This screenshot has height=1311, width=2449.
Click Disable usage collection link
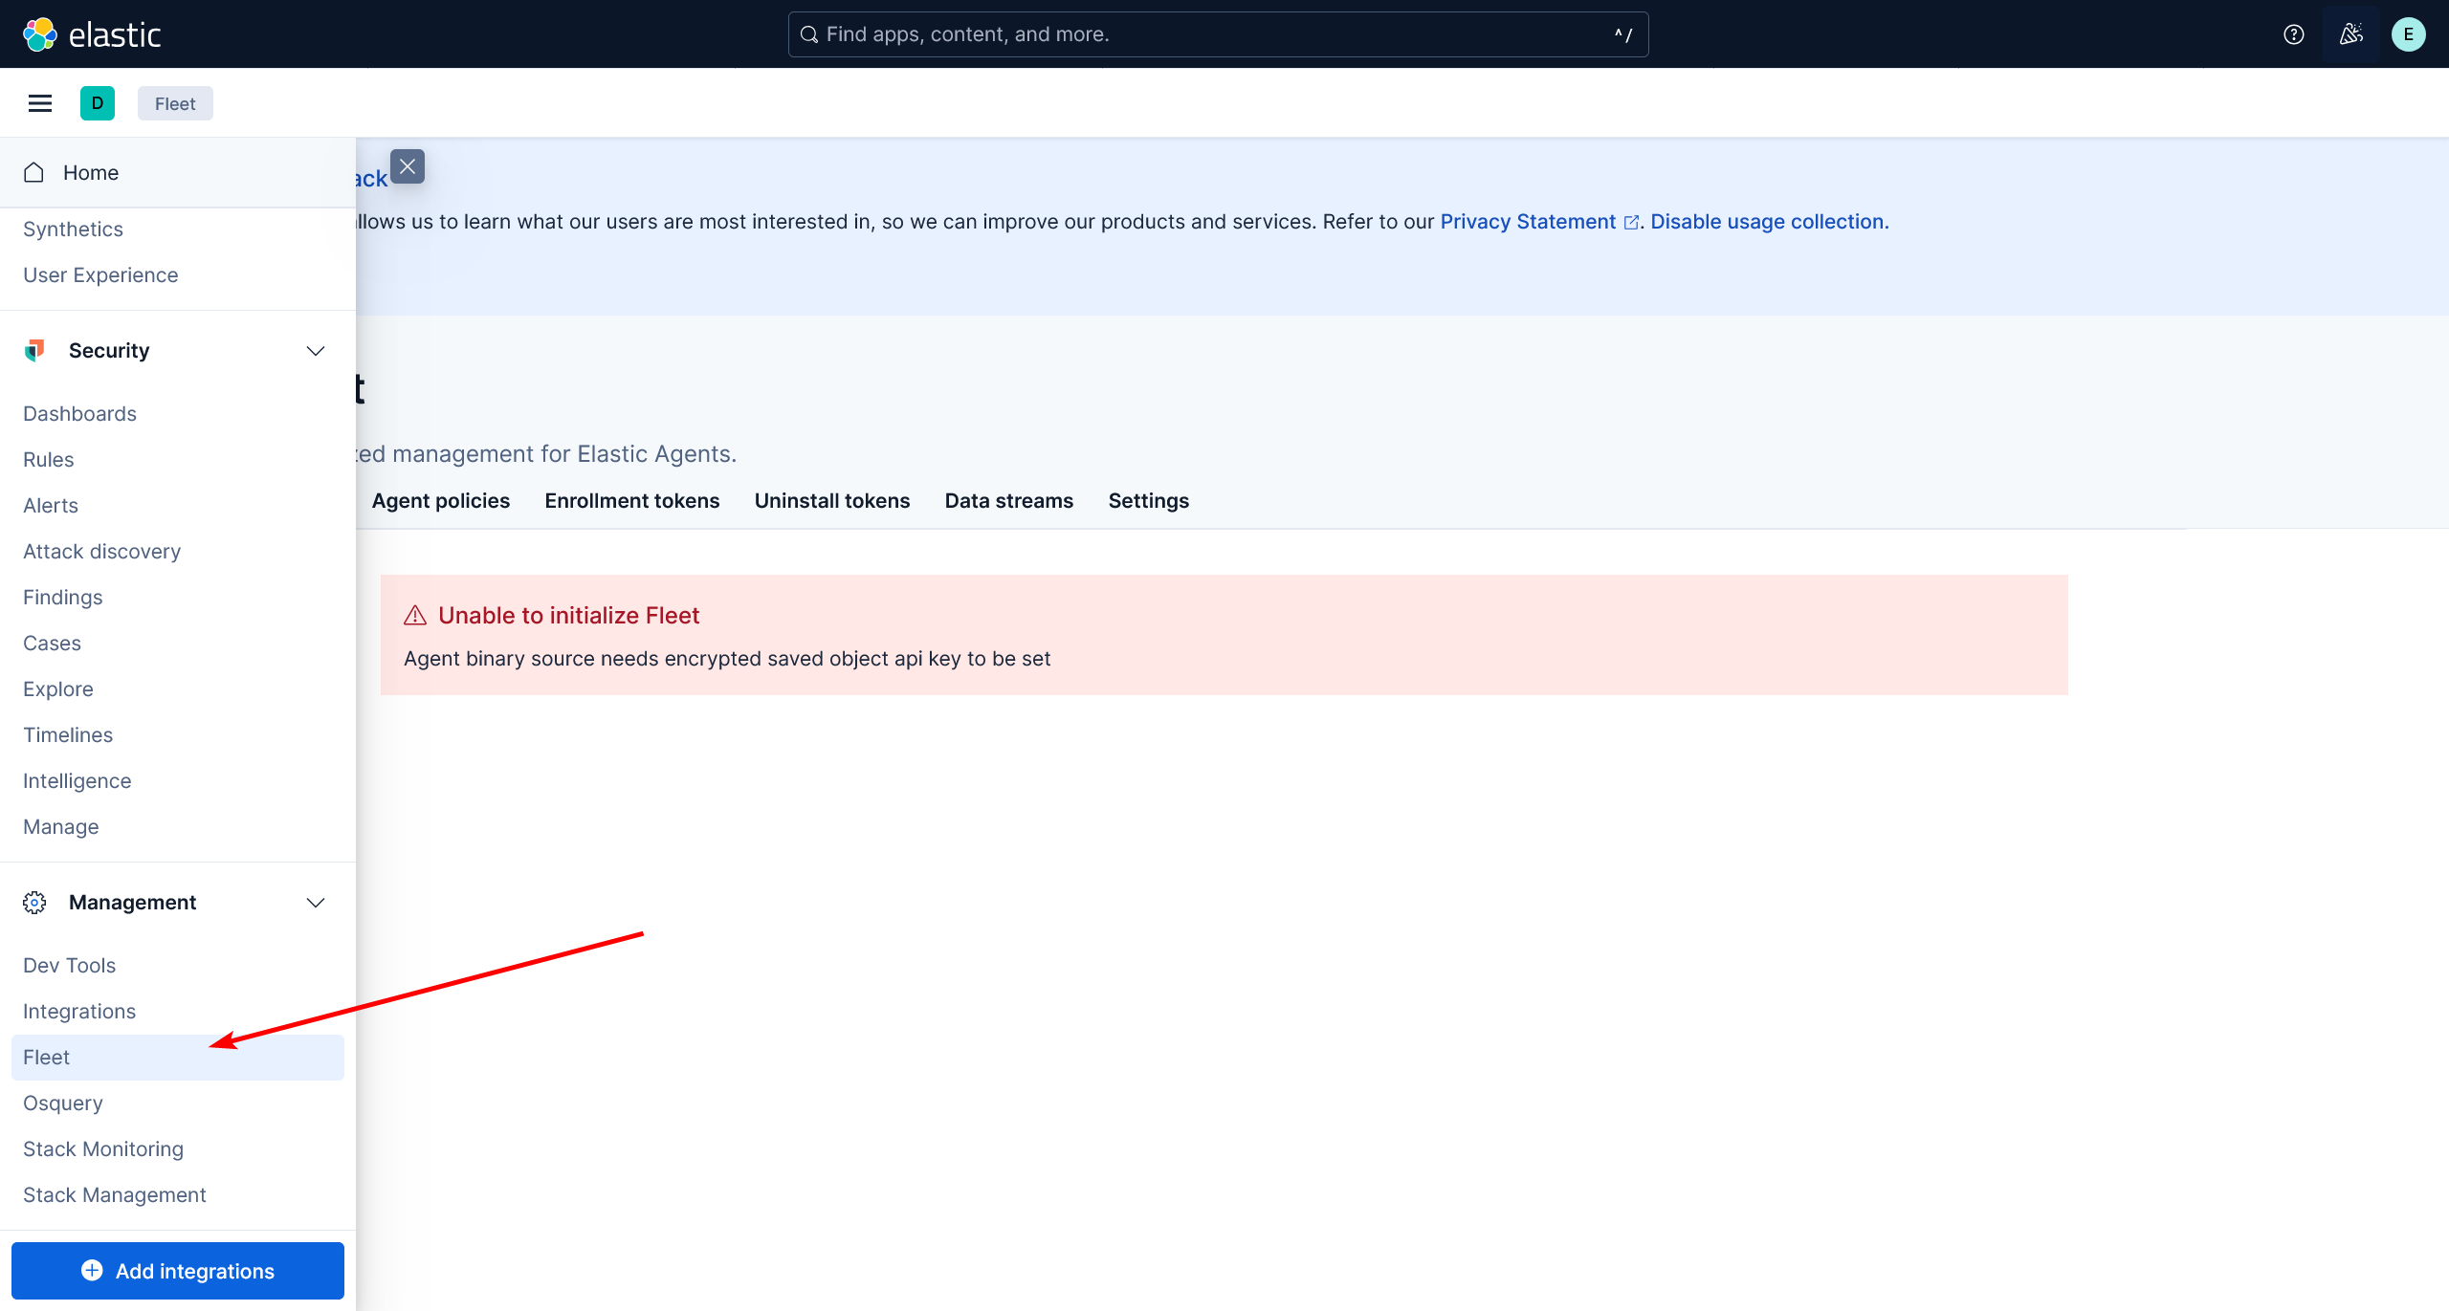point(1770,222)
